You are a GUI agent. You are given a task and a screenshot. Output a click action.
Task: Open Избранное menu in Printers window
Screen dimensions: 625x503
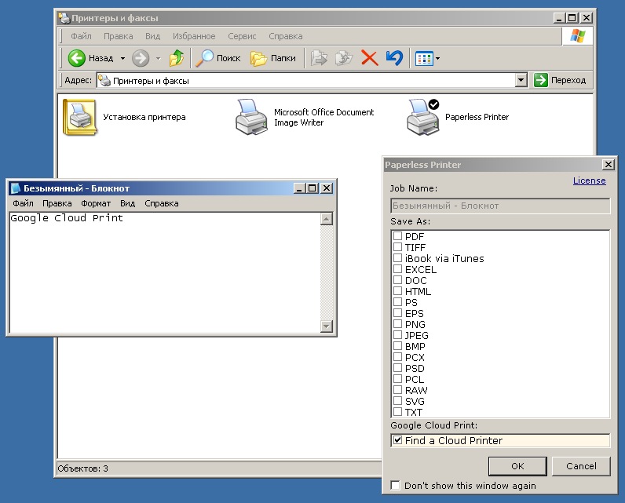coord(194,36)
